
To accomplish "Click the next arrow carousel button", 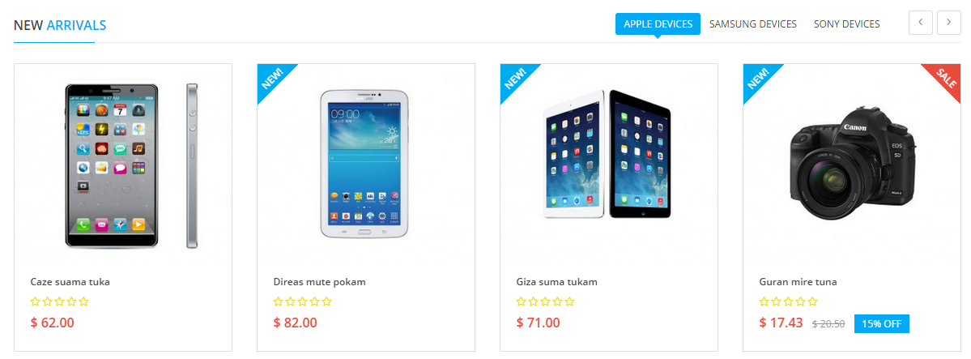I will [948, 23].
